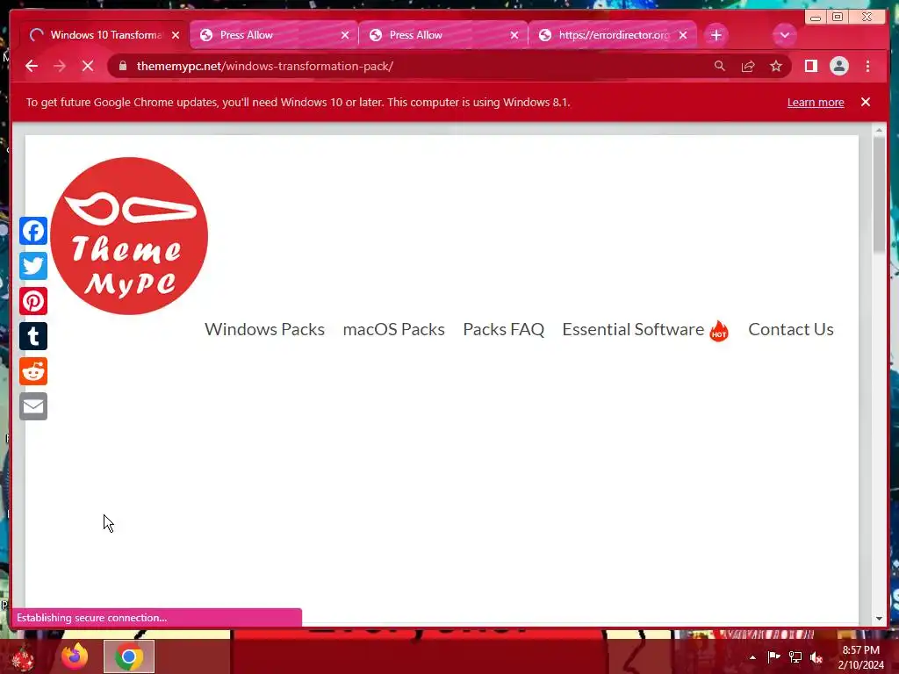The image size is (899, 674).
Task: Click the muted volume tray icon
Action: point(816,657)
